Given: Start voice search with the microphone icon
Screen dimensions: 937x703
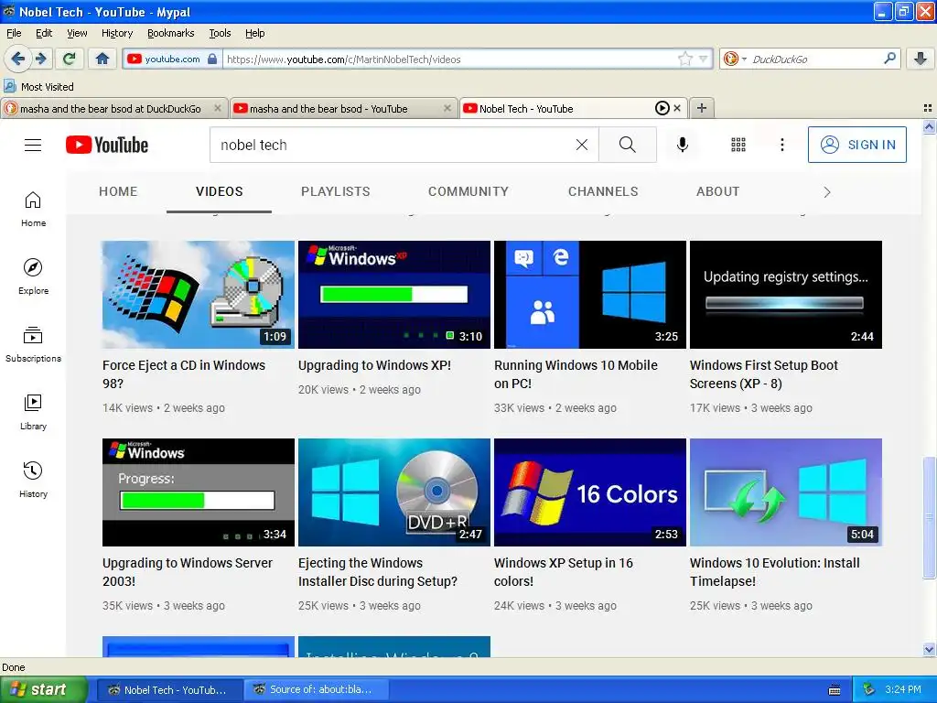Looking at the screenshot, I should click(683, 145).
